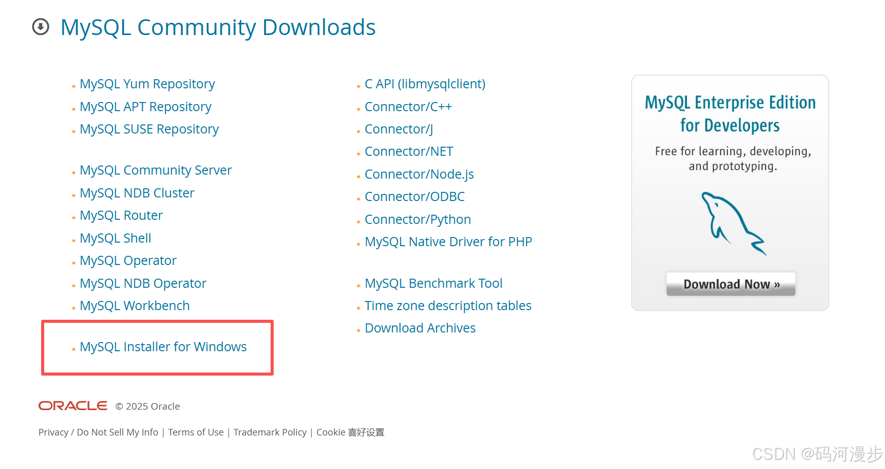The height and width of the screenshot is (469, 885).
Task: Choose Connector/ODBC link
Action: (x=415, y=196)
